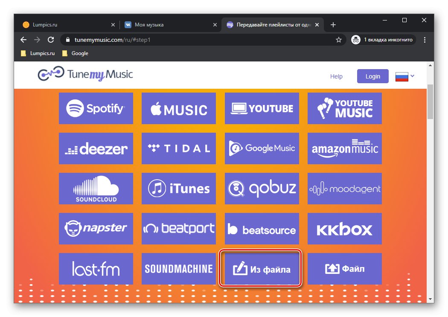Bookmark page with the star icon
Screen dimensions: 448x317
pos(339,40)
